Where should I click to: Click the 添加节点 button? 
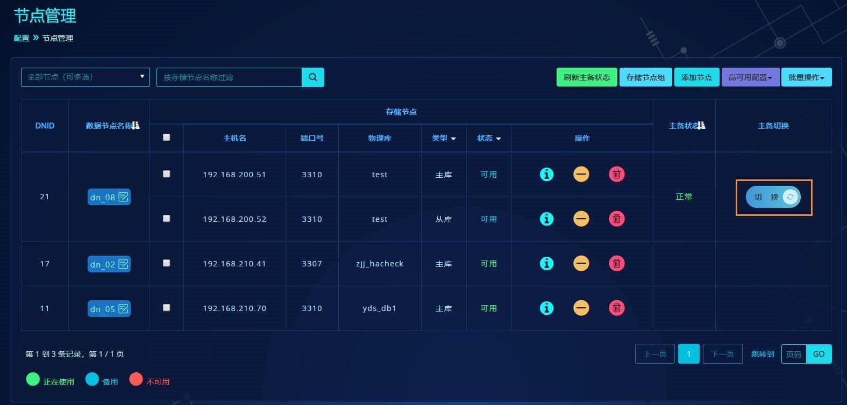tap(696, 77)
